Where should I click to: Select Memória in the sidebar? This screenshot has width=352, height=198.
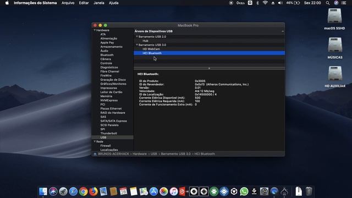pyautogui.click(x=106, y=96)
